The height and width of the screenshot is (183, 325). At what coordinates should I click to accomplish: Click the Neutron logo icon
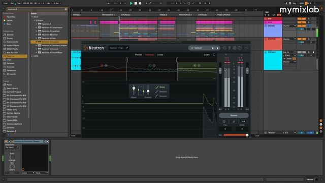click(x=86, y=48)
